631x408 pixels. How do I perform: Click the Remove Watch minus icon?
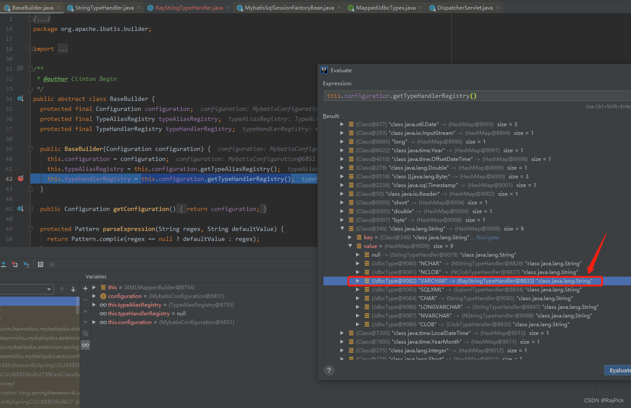(x=85, y=300)
